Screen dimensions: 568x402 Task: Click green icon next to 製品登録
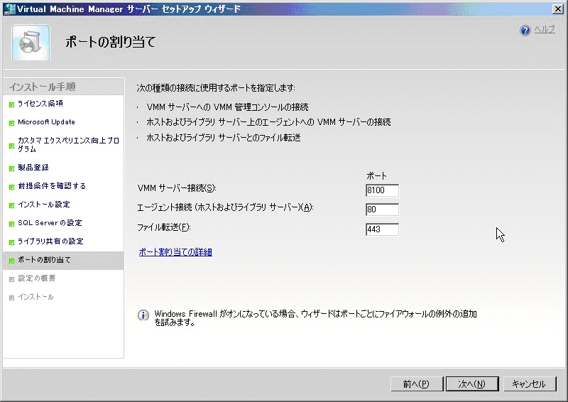(x=11, y=168)
